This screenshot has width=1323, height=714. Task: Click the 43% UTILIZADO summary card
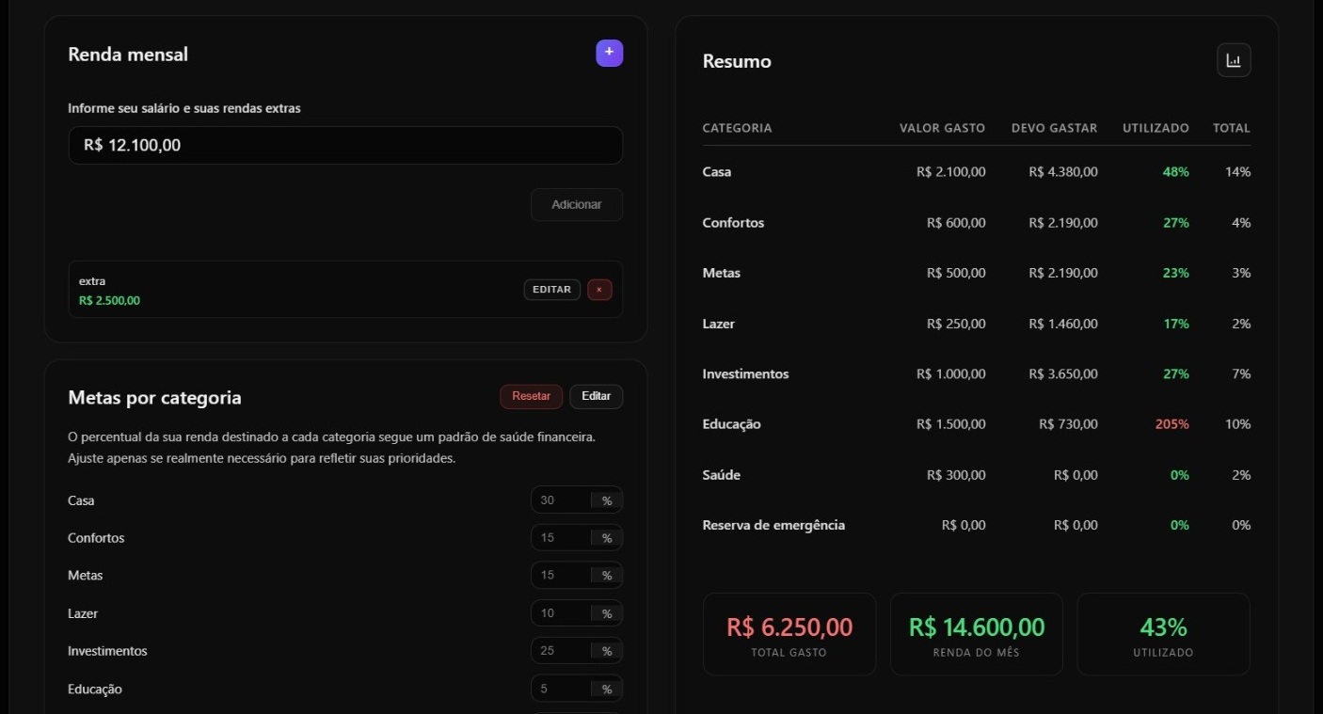[1163, 632]
